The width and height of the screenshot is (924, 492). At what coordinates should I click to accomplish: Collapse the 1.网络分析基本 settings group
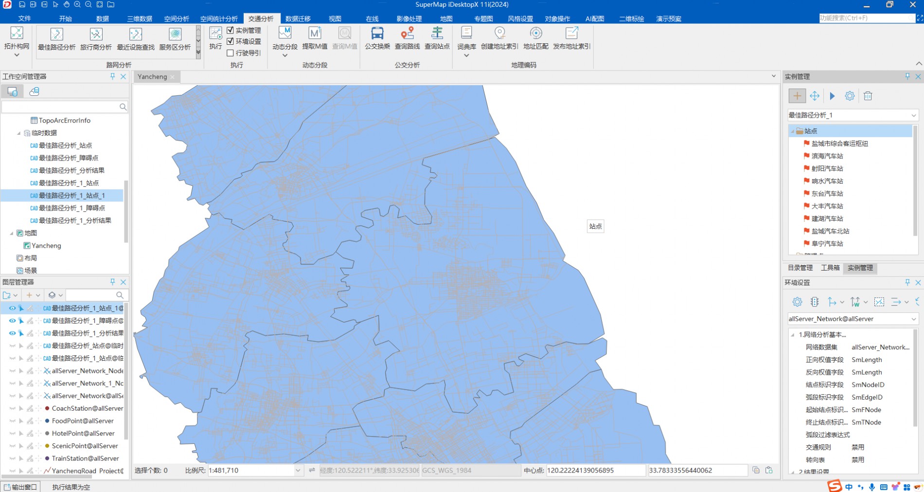793,335
